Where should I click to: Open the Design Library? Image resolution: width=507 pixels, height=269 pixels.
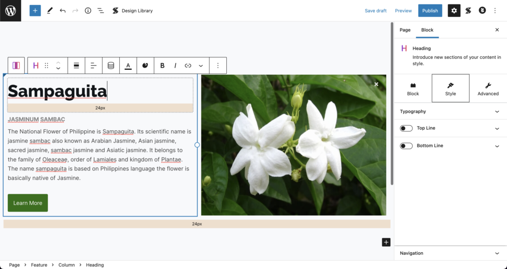(x=132, y=11)
